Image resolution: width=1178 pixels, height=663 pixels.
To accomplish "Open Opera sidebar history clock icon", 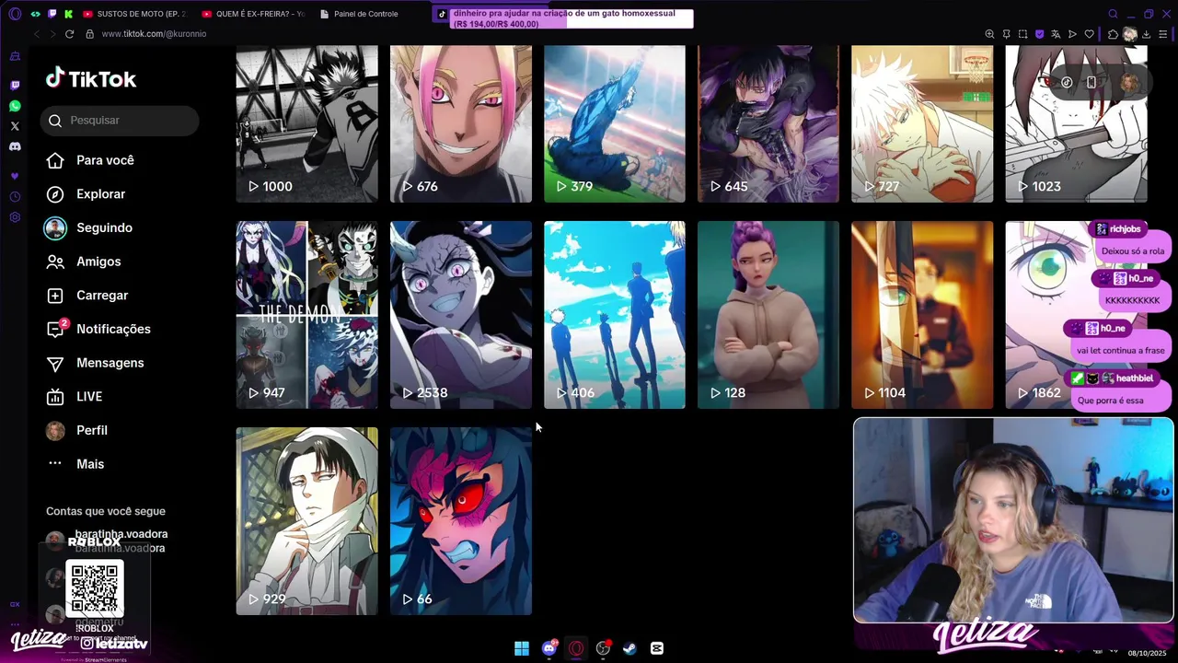I will pyautogui.click(x=15, y=197).
